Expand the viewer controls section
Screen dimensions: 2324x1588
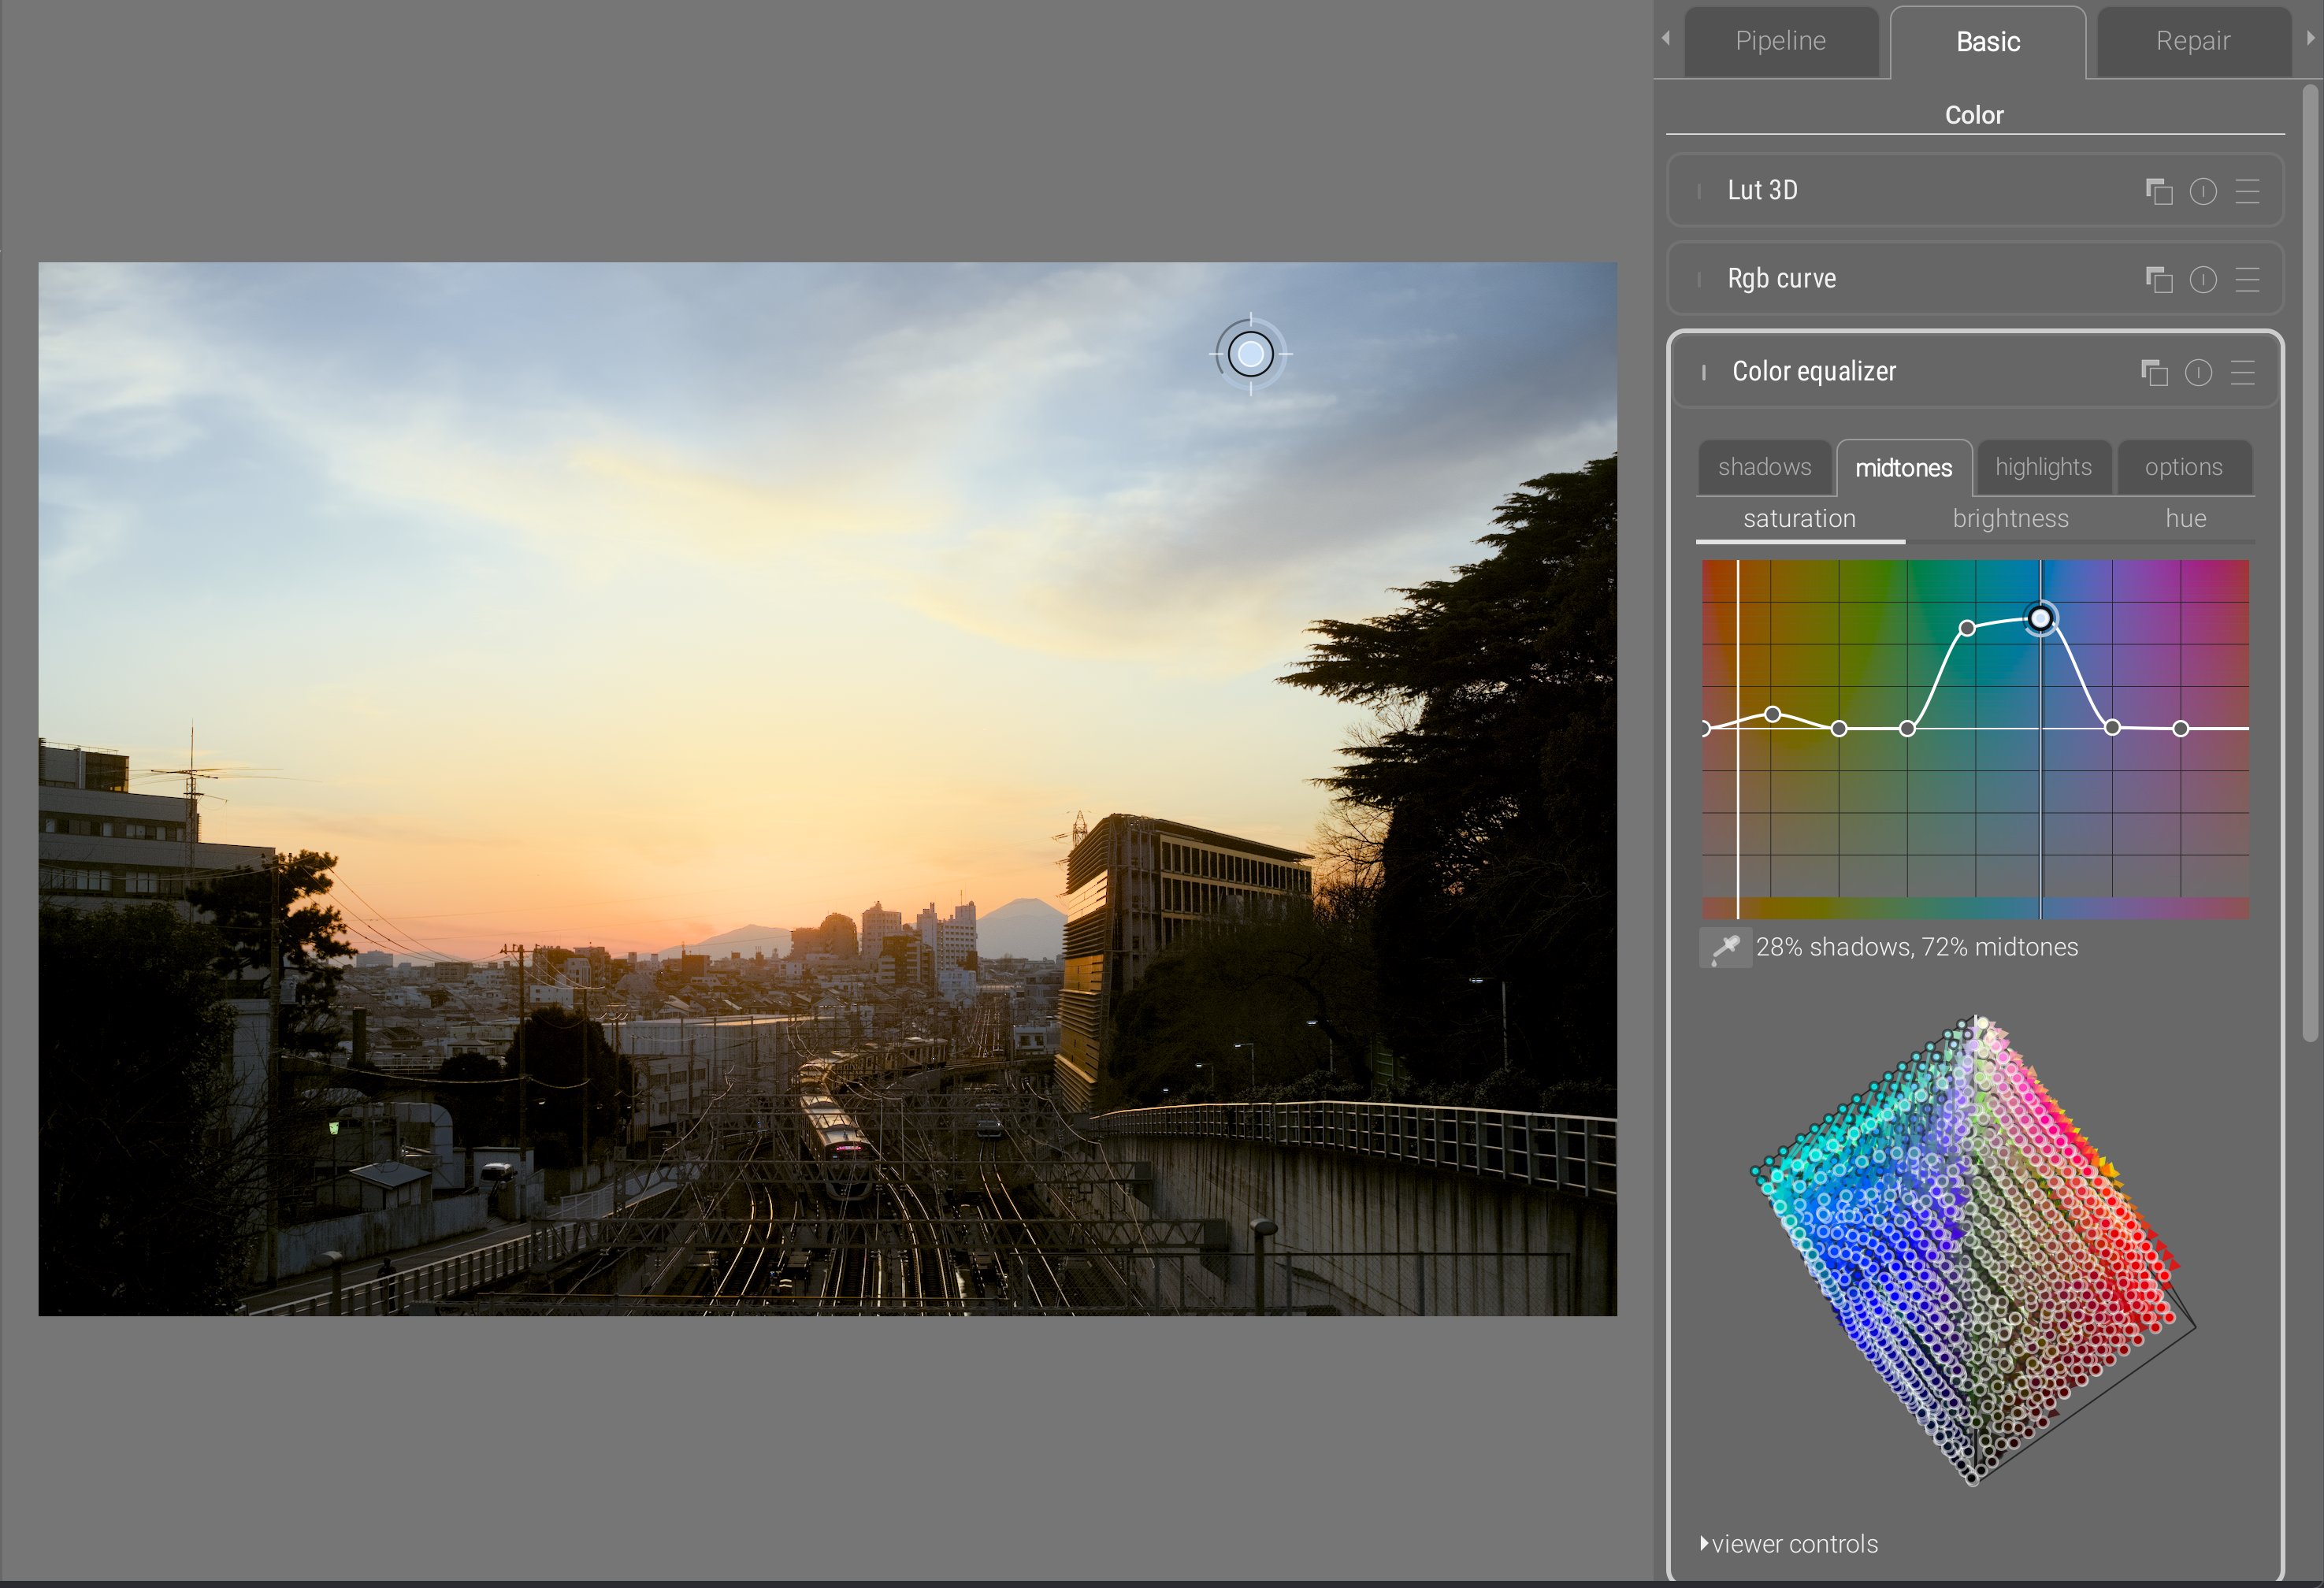coord(1789,1544)
